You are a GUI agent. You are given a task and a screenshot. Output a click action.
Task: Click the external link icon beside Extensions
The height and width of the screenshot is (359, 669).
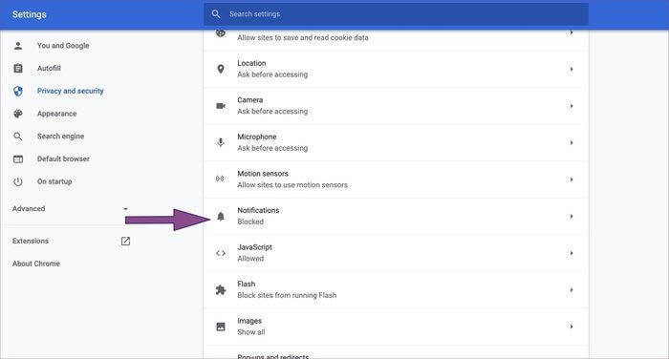pos(125,241)
